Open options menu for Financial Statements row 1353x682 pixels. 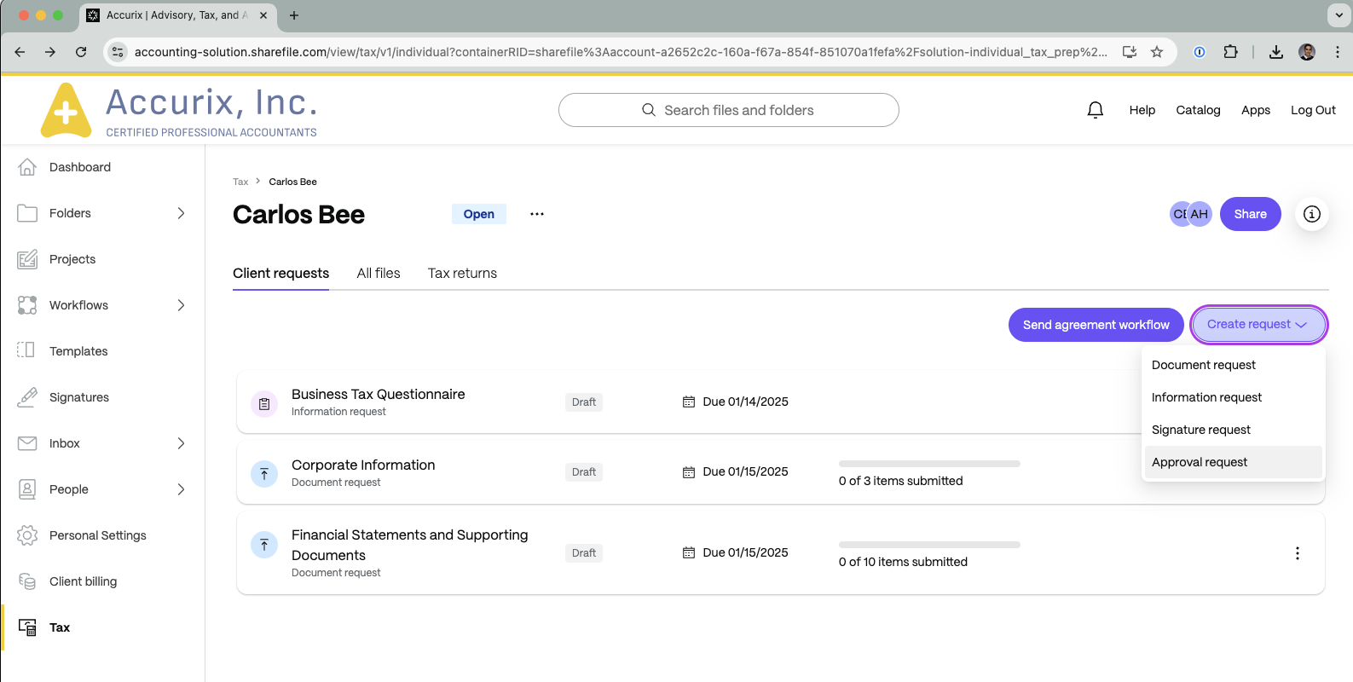1298,553
